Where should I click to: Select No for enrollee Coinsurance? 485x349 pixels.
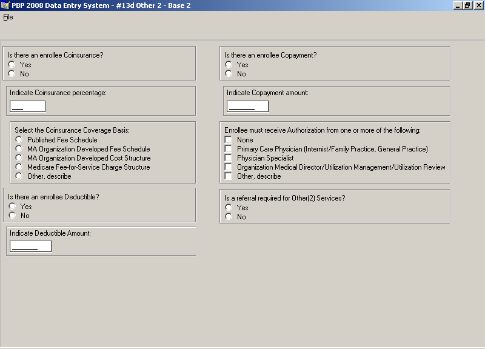[12, 73]
